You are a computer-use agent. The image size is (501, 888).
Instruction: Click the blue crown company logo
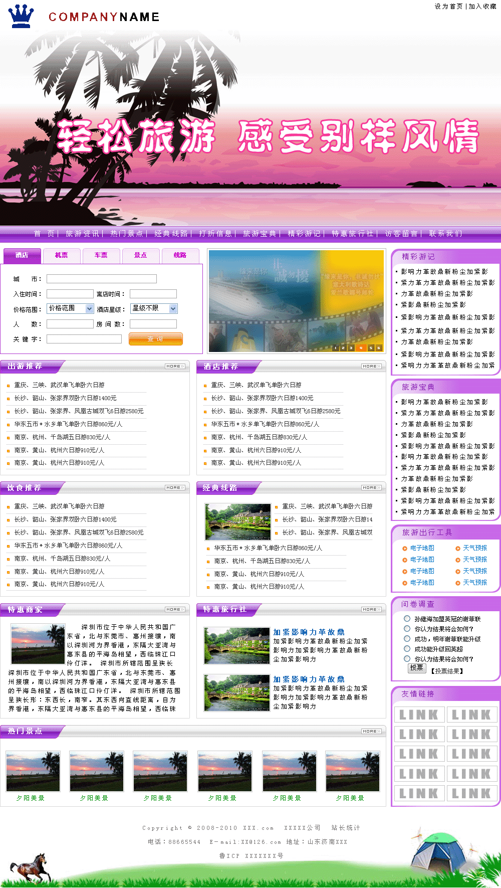(21, 16)
